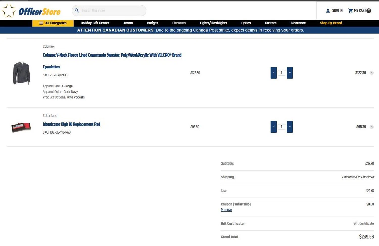Click the Epaulettes title link
This screenshot has height=246, width=379.
[51, 67]
